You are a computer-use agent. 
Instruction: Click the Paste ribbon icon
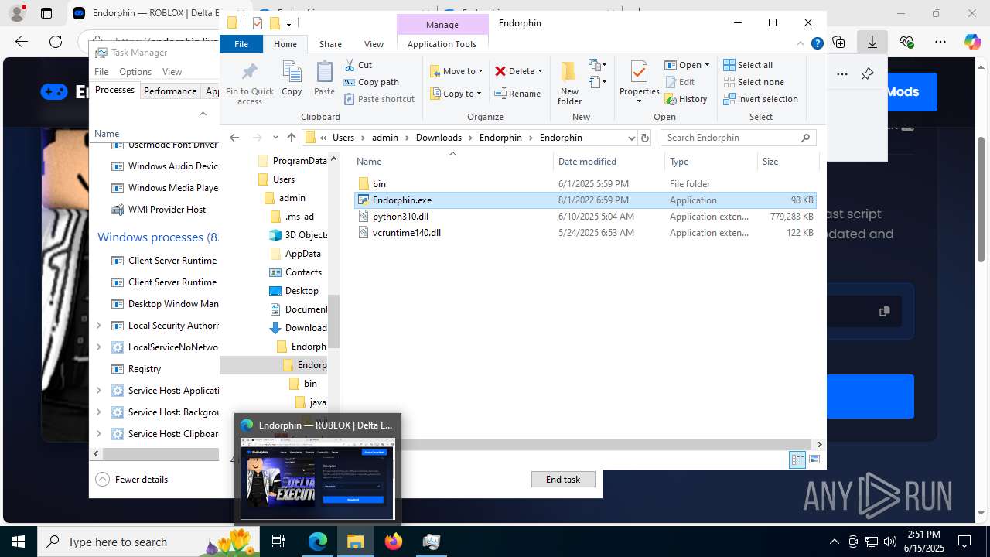click(x=324, y=78)
